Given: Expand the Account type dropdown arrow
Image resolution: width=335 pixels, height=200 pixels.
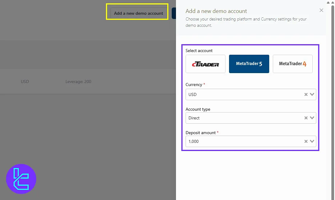Looking at the screenshot, I should (312, 118).
